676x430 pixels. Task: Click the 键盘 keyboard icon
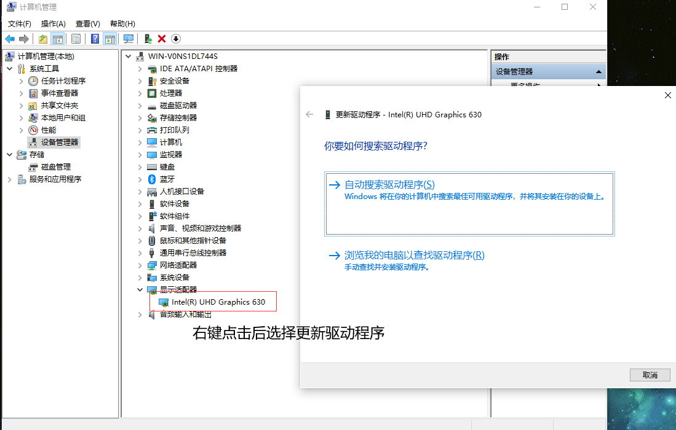[152, 167]
